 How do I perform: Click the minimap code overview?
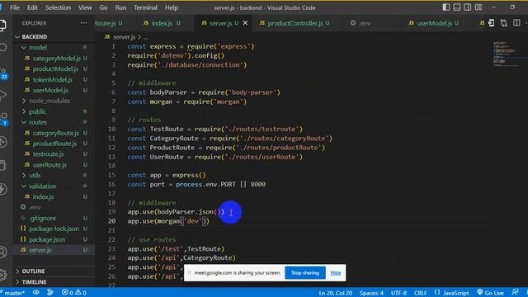point(505,54)
